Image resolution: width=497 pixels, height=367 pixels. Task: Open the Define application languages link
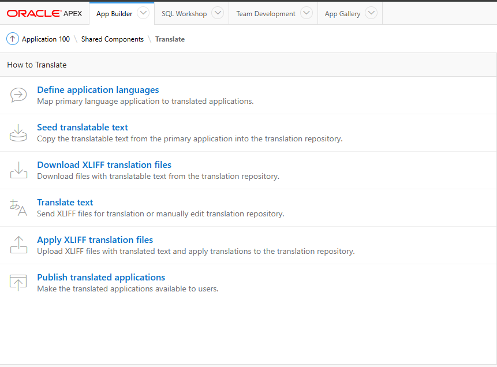(98, 90)
